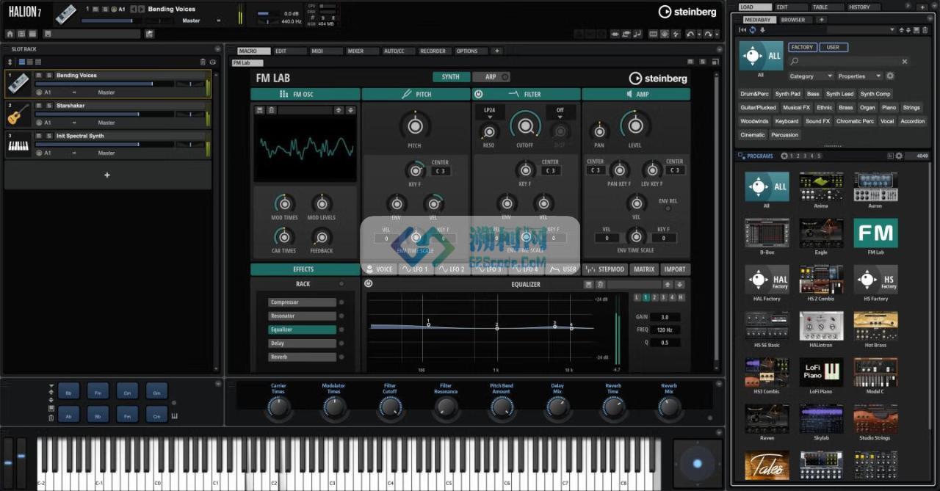The image size is (940, 491).
Task: Open the IMPORT page
Action: 675,269
